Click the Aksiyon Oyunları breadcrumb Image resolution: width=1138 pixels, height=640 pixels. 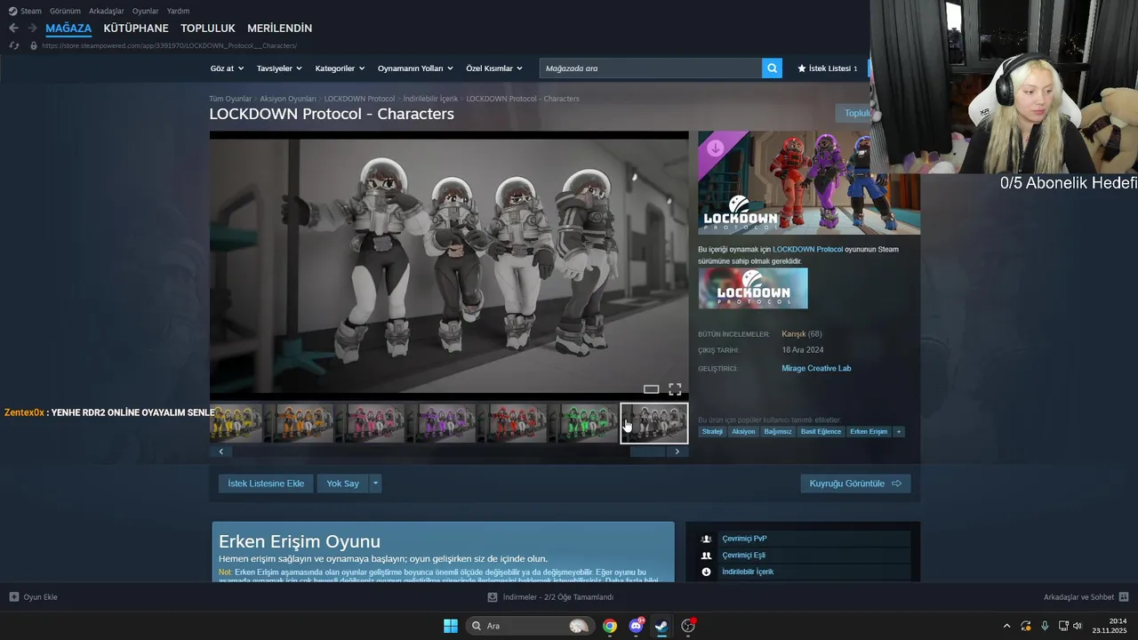click(288, 99)
